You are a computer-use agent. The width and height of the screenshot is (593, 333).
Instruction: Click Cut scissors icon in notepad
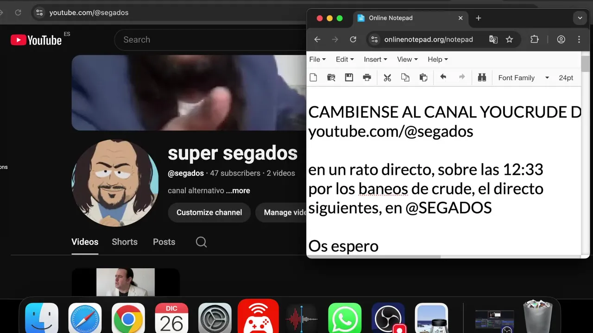pos(387,78)
